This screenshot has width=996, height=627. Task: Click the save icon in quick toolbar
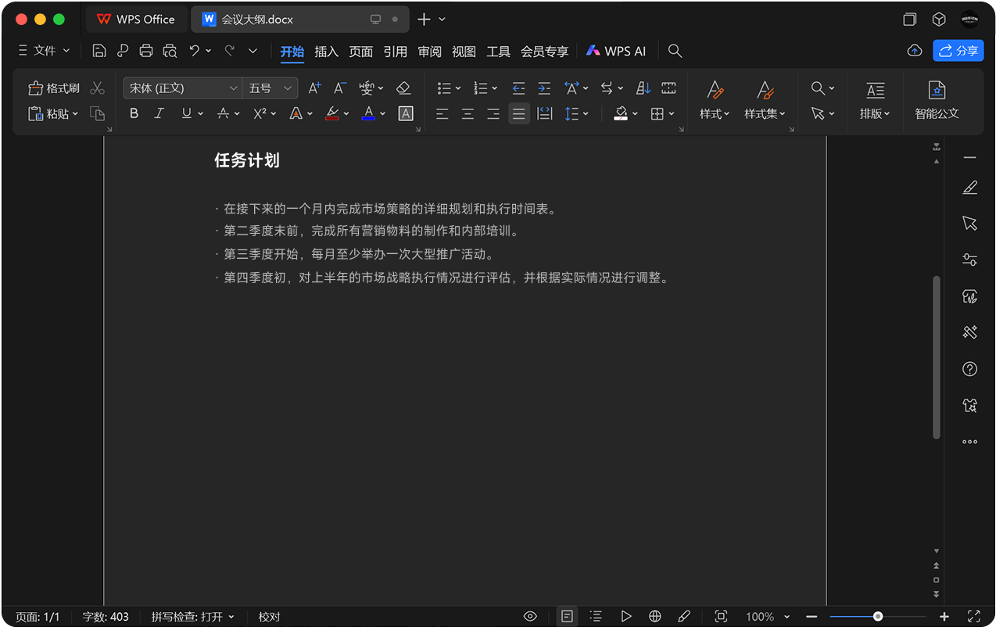[x=99, y=51]
